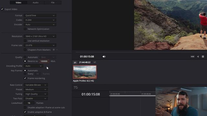Select the Restrict to quality radio button
Image resolution: width=207 pixels, height=116 pixels.
tap(25, 61)
